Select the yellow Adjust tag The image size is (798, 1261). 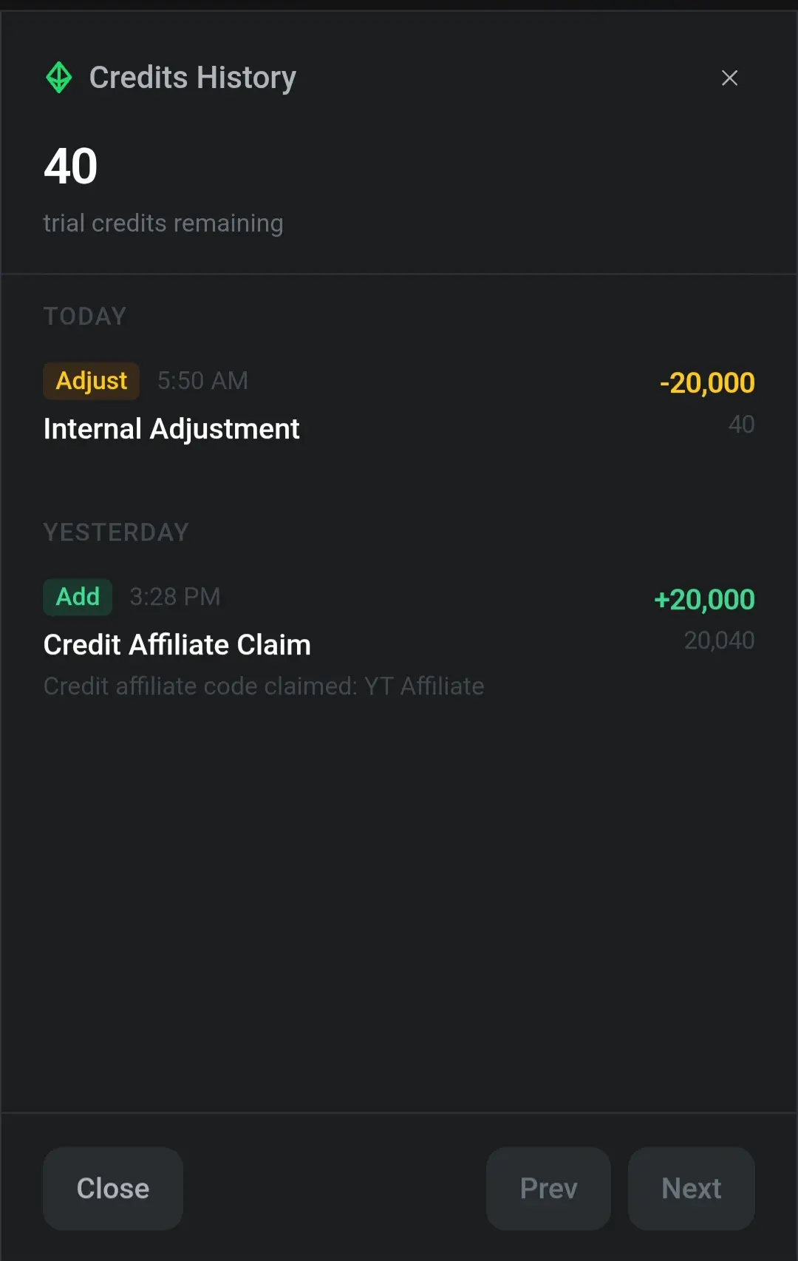point(92,381)
